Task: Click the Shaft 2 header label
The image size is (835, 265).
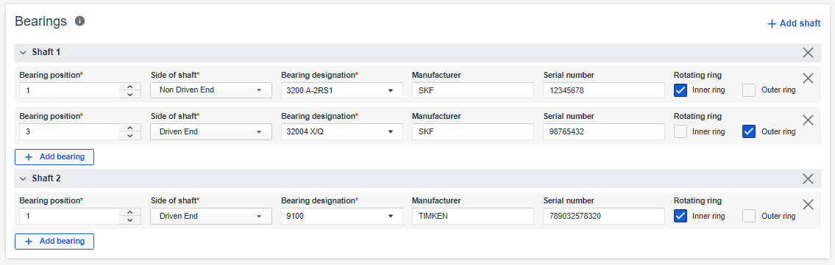Action: coord(46,178)
